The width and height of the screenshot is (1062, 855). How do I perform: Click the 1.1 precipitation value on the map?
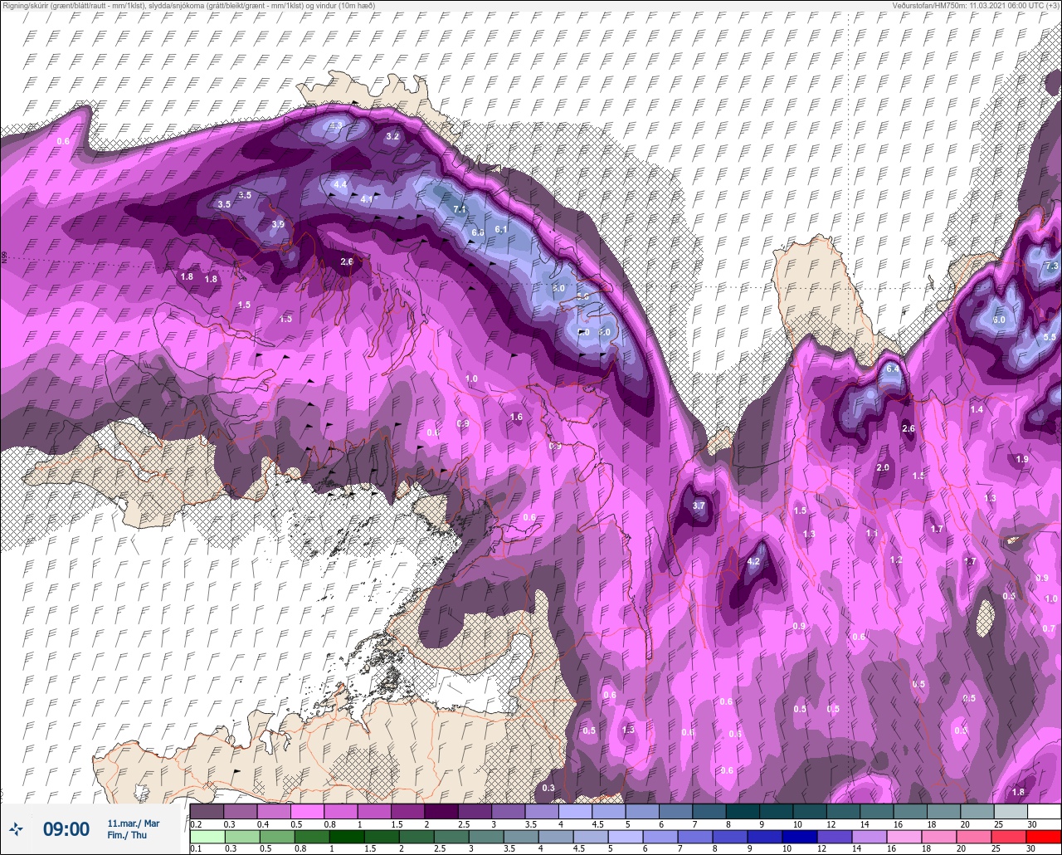click(x=872, y=533)
